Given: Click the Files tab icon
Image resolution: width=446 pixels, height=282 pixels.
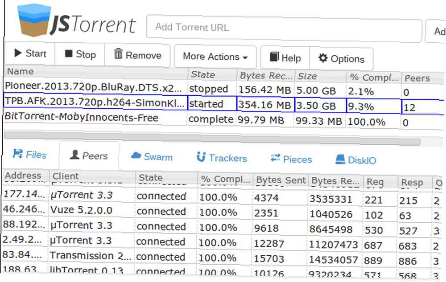Looking at the screenshot, I should tap(18, 154).
